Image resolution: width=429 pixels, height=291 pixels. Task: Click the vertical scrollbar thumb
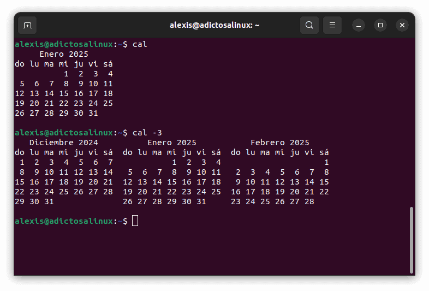412,239
